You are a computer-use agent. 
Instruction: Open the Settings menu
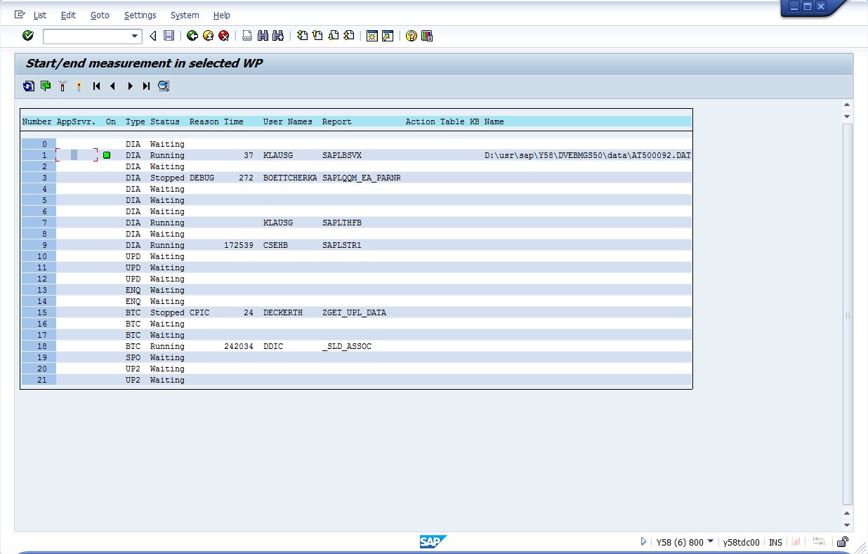[140, 15]
